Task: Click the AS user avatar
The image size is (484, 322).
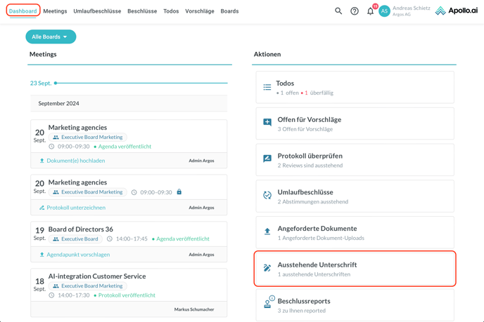Action: 384,11
